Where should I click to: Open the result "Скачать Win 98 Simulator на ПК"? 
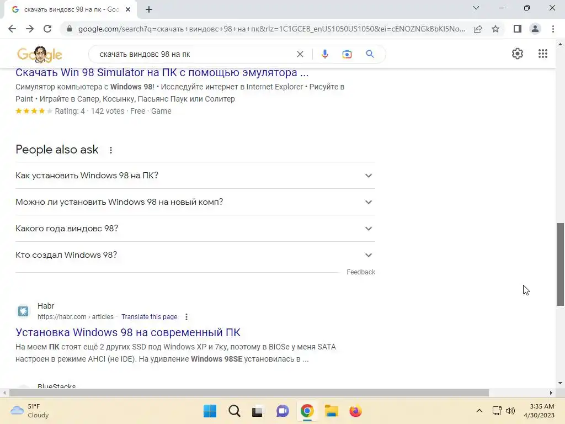(162, 72)
